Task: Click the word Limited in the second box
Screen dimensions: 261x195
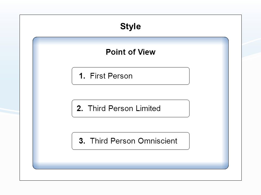Action: 148,108
